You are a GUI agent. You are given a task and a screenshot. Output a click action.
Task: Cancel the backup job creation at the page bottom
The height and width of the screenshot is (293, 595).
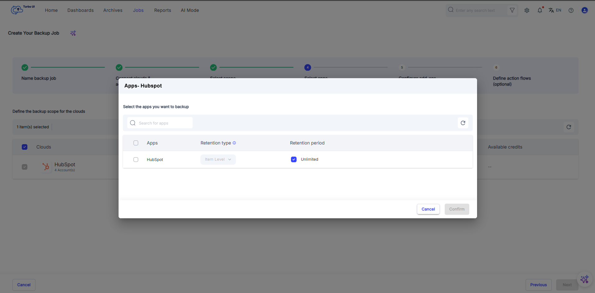24,285
